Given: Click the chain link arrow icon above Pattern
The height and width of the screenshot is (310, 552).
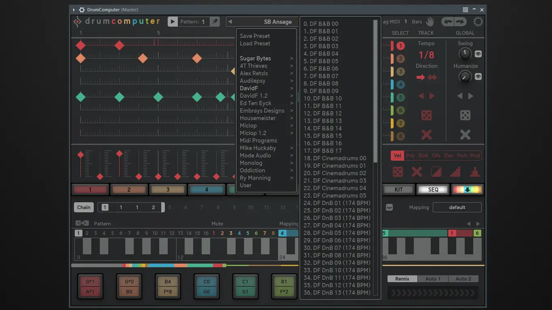Looking at the screenshot, I should (x=82, y=223).
